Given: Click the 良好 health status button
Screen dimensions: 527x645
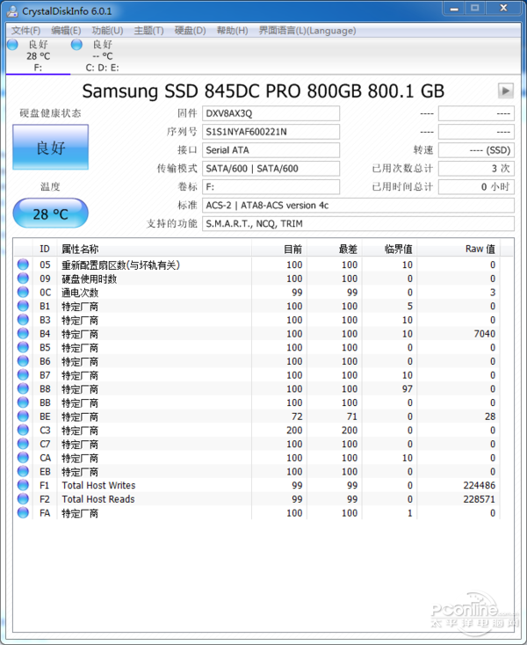Looking at the screenshot, I should click(51, 148).
